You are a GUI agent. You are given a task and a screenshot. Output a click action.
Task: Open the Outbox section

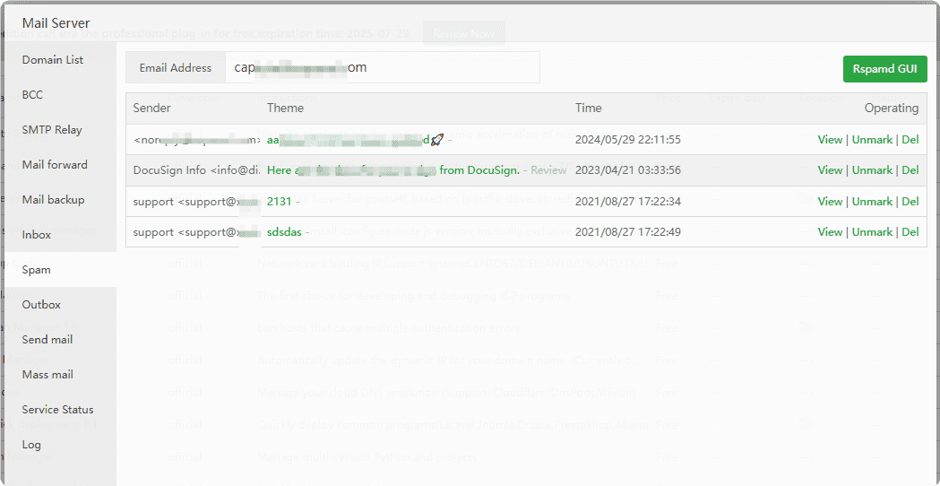click(x=41, y=304)
